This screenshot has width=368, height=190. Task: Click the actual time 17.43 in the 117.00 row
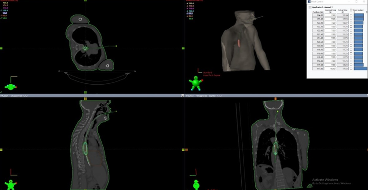click(343, 68)
